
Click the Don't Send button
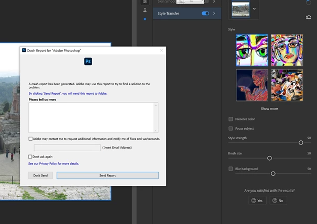40,175
